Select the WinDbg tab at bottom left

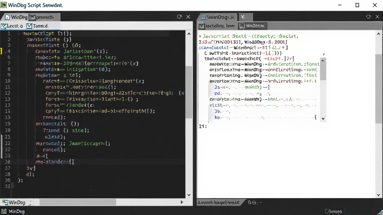pos(14,202)
